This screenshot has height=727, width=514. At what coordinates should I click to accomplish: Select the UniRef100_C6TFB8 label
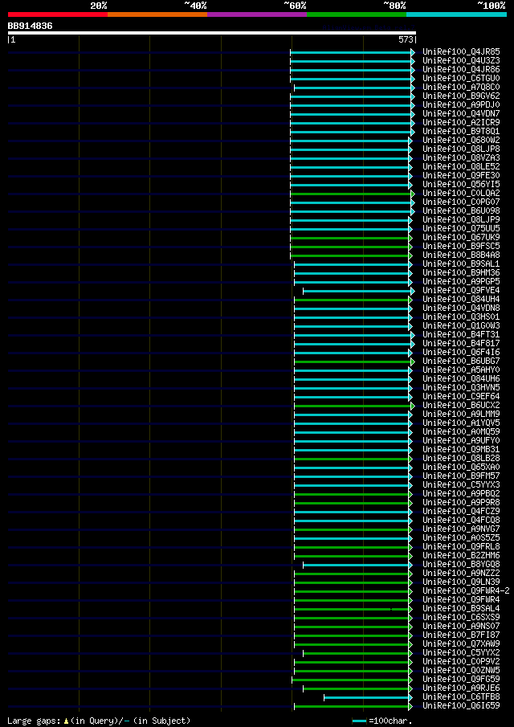pos(461,696)
